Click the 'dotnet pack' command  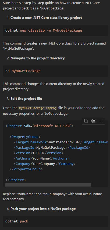click(x=17, y=221)
